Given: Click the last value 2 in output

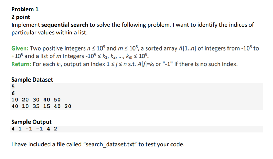Looking at the screenshot, I should point(55,129).
